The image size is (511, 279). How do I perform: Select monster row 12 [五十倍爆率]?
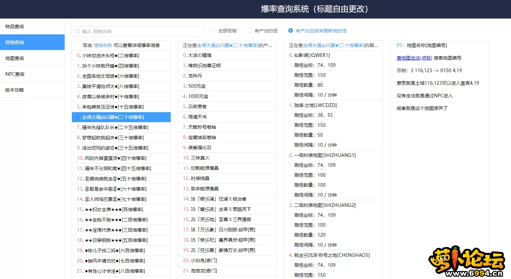pos(121,179)
